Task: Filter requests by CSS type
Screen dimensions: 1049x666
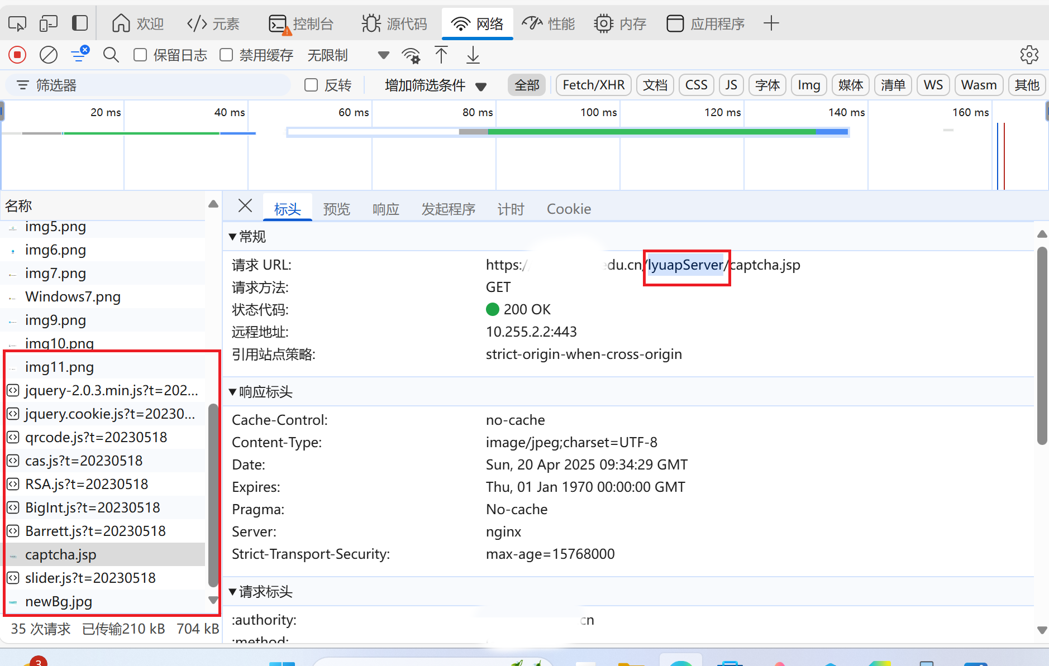Action: pos(697,85)
